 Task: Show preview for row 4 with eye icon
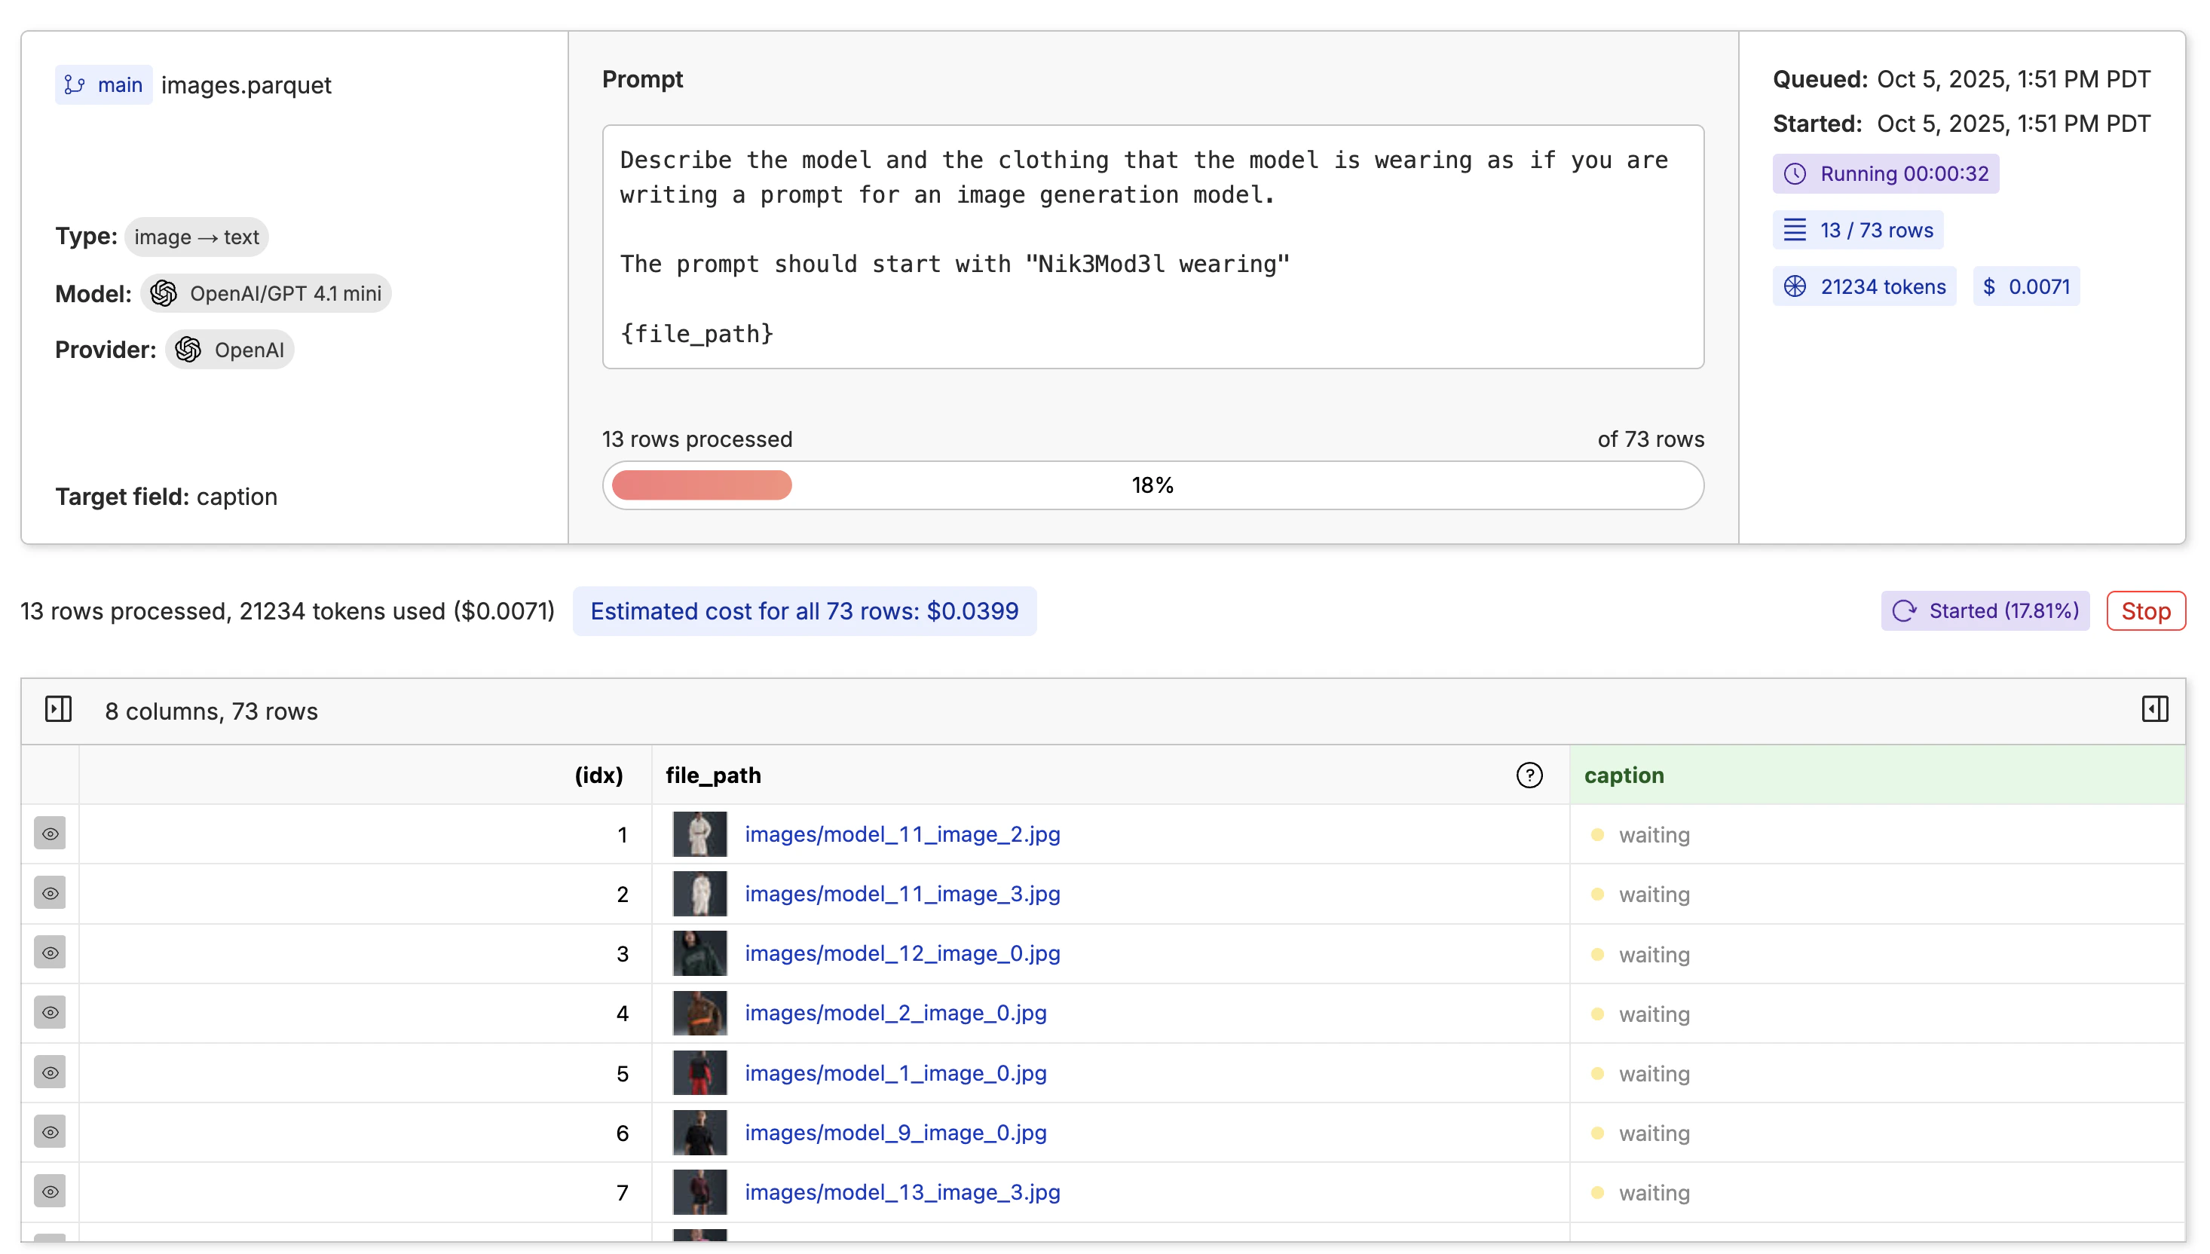coord(50,1013)
